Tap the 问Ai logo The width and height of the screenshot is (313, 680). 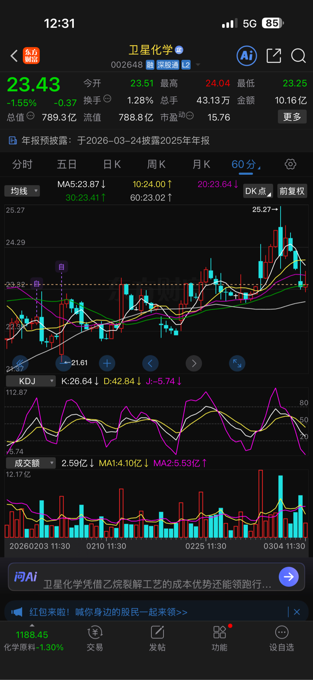point(25,577)
